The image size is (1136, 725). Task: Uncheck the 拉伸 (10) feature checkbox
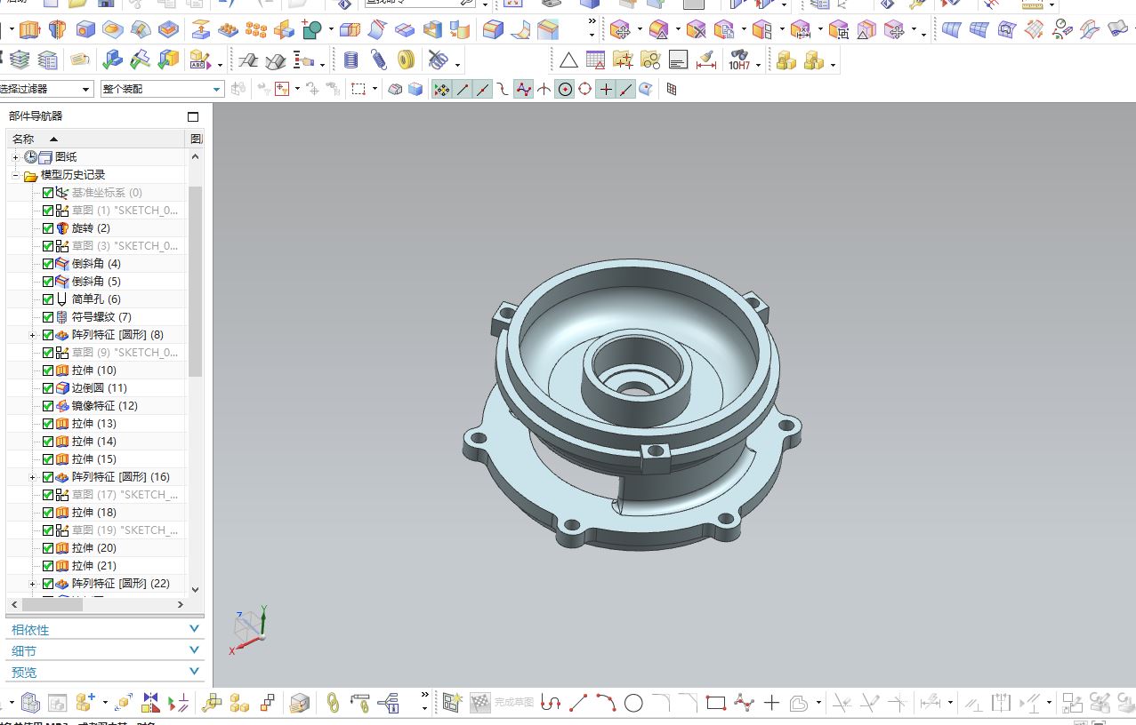coord(48,370)
